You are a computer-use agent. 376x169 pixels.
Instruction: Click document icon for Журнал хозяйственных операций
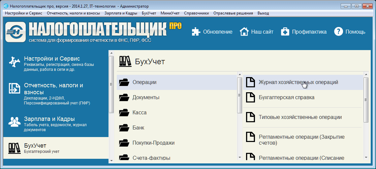click(251, 82)
